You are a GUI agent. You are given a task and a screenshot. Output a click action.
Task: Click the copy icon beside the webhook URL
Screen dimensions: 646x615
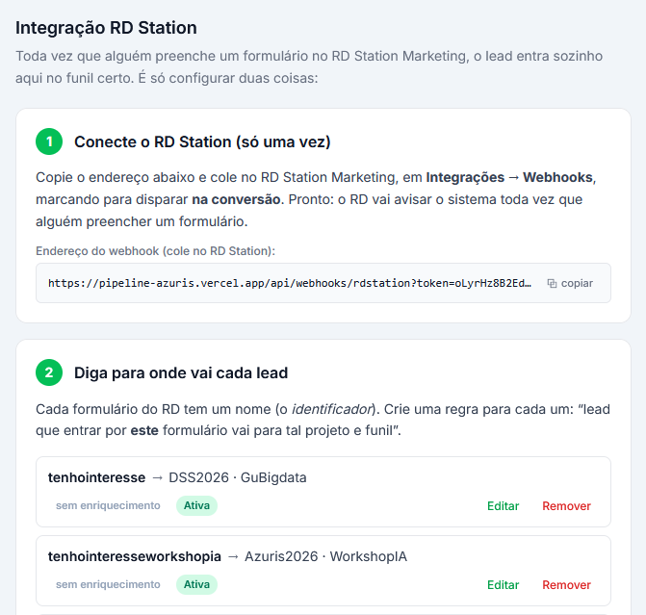click(x=552, y=283)
